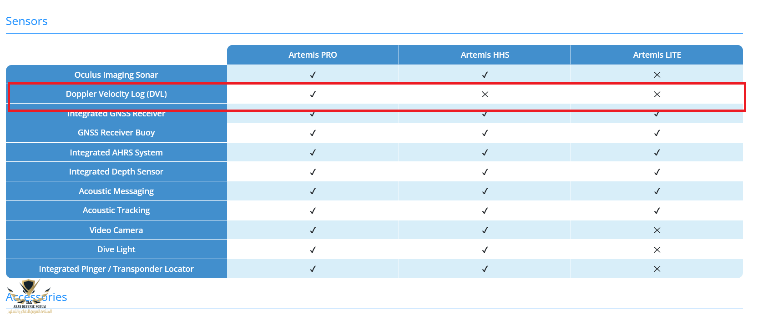Click Artemis HHS checkmark for Dive Light
Screen dimensions: 773x315
(485, 250)
